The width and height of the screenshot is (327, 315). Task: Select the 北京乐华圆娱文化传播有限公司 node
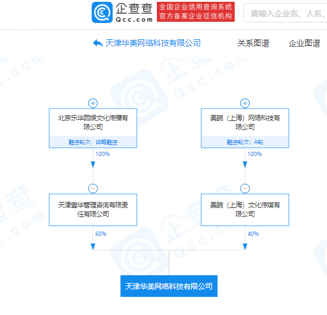click(x=93, y=128)
